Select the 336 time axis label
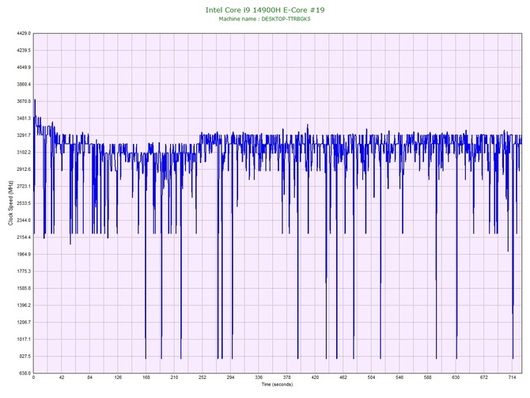 pos(259,377)
